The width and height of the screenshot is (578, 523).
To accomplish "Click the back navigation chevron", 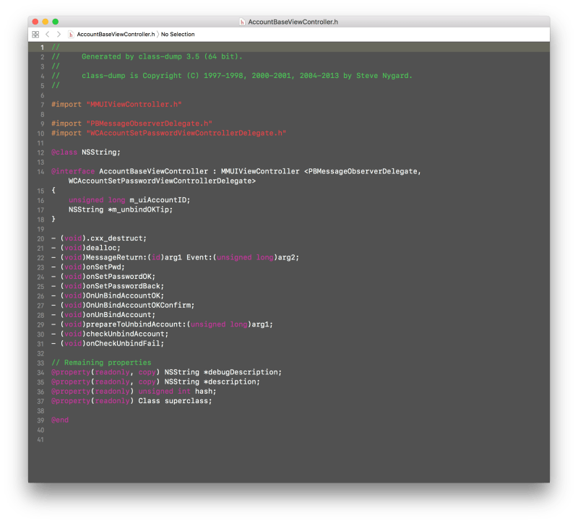I will coord(46,34).
